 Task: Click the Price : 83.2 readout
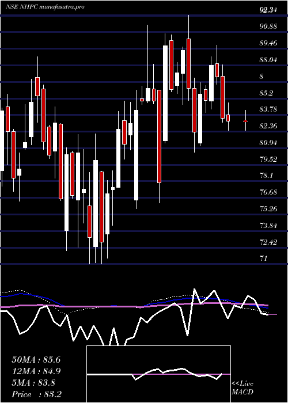pyautogui.click(x=36, y=394)
